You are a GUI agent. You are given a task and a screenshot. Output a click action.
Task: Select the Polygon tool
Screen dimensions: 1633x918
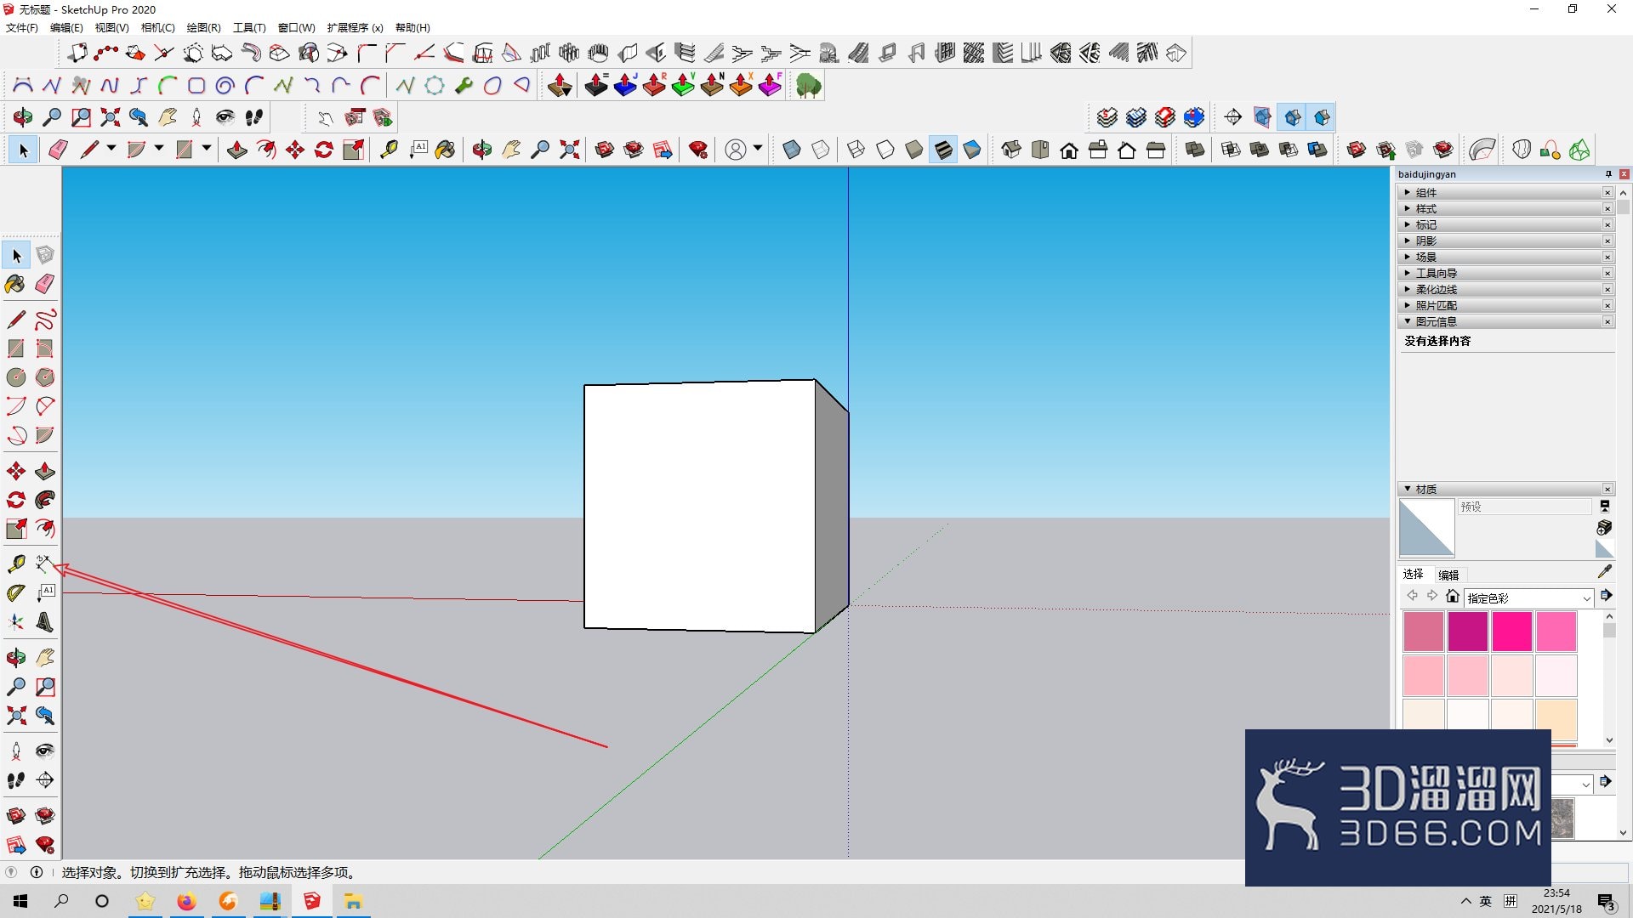[x=45, y=377]
